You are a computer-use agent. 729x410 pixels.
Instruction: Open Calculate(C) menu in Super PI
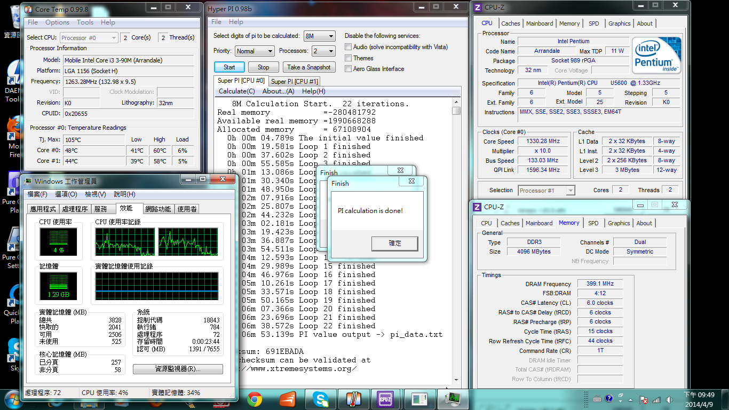236,91
